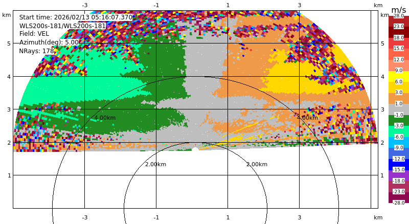
Task: Click the Start time text line
Action: click(x=76, y=17)
